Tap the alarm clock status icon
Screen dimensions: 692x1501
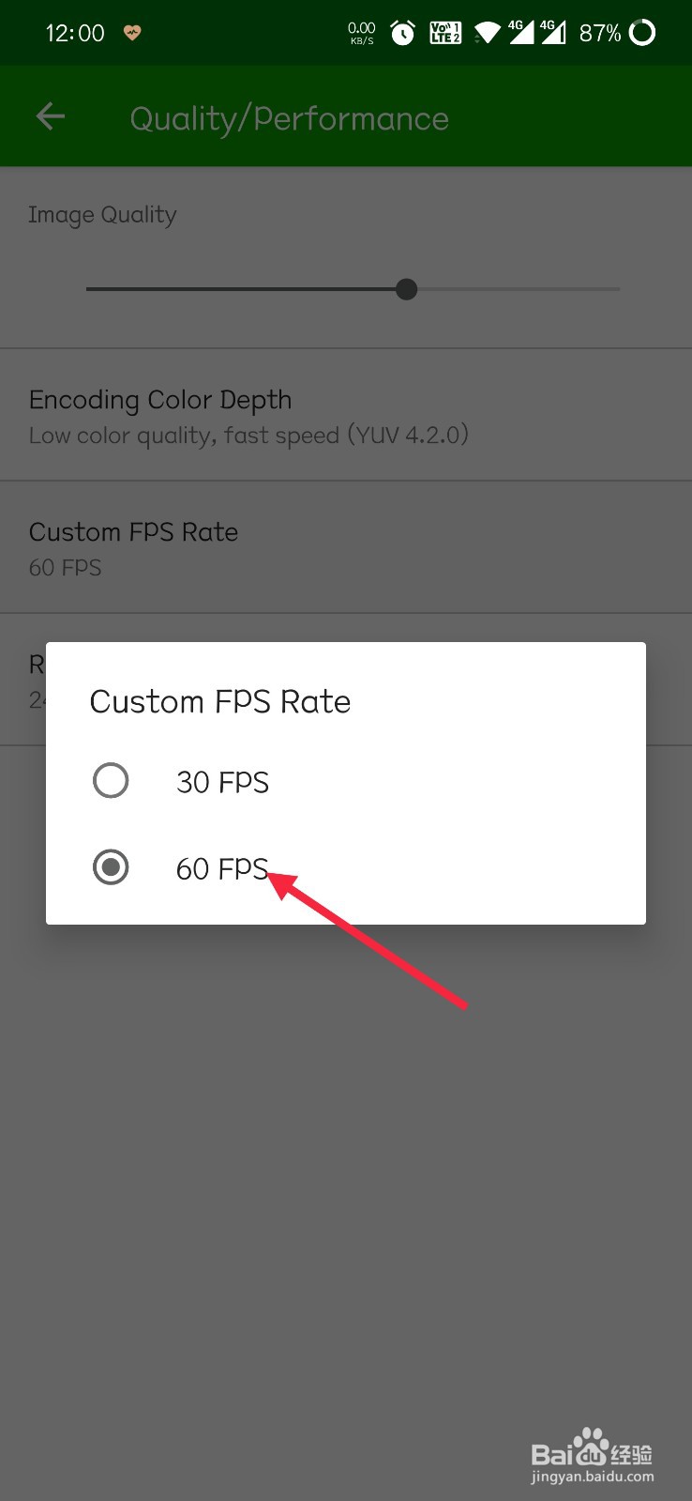[402, 33]
